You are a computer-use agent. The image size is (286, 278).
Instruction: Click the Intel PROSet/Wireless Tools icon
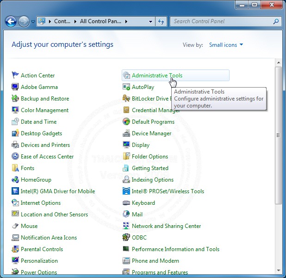point(126,191)
